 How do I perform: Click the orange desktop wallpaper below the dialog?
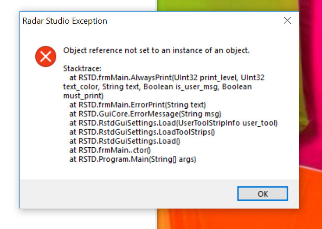click(236, 219)
